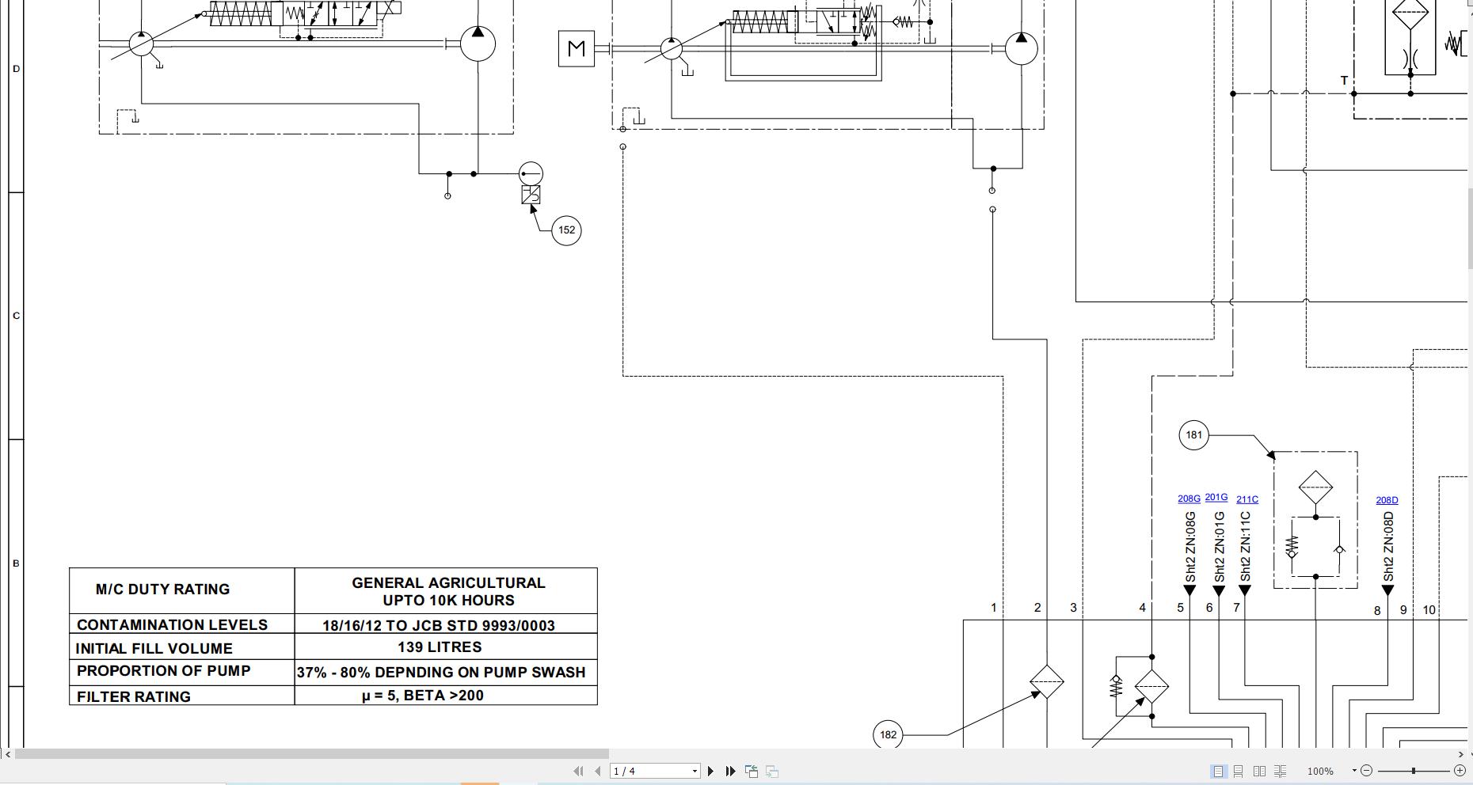1473x785 pixels.
Task: Click CONTAMINATION LEVELS row label
Action: (x=172, y=624)
